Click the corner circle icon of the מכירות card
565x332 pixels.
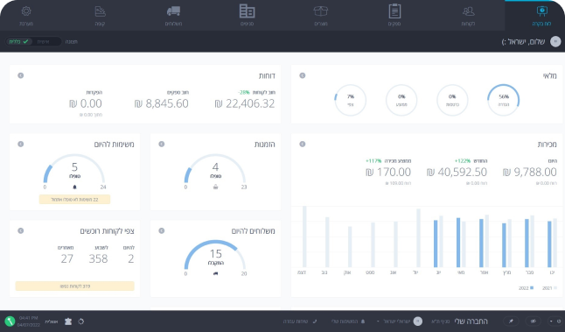[x=303, y=144]
